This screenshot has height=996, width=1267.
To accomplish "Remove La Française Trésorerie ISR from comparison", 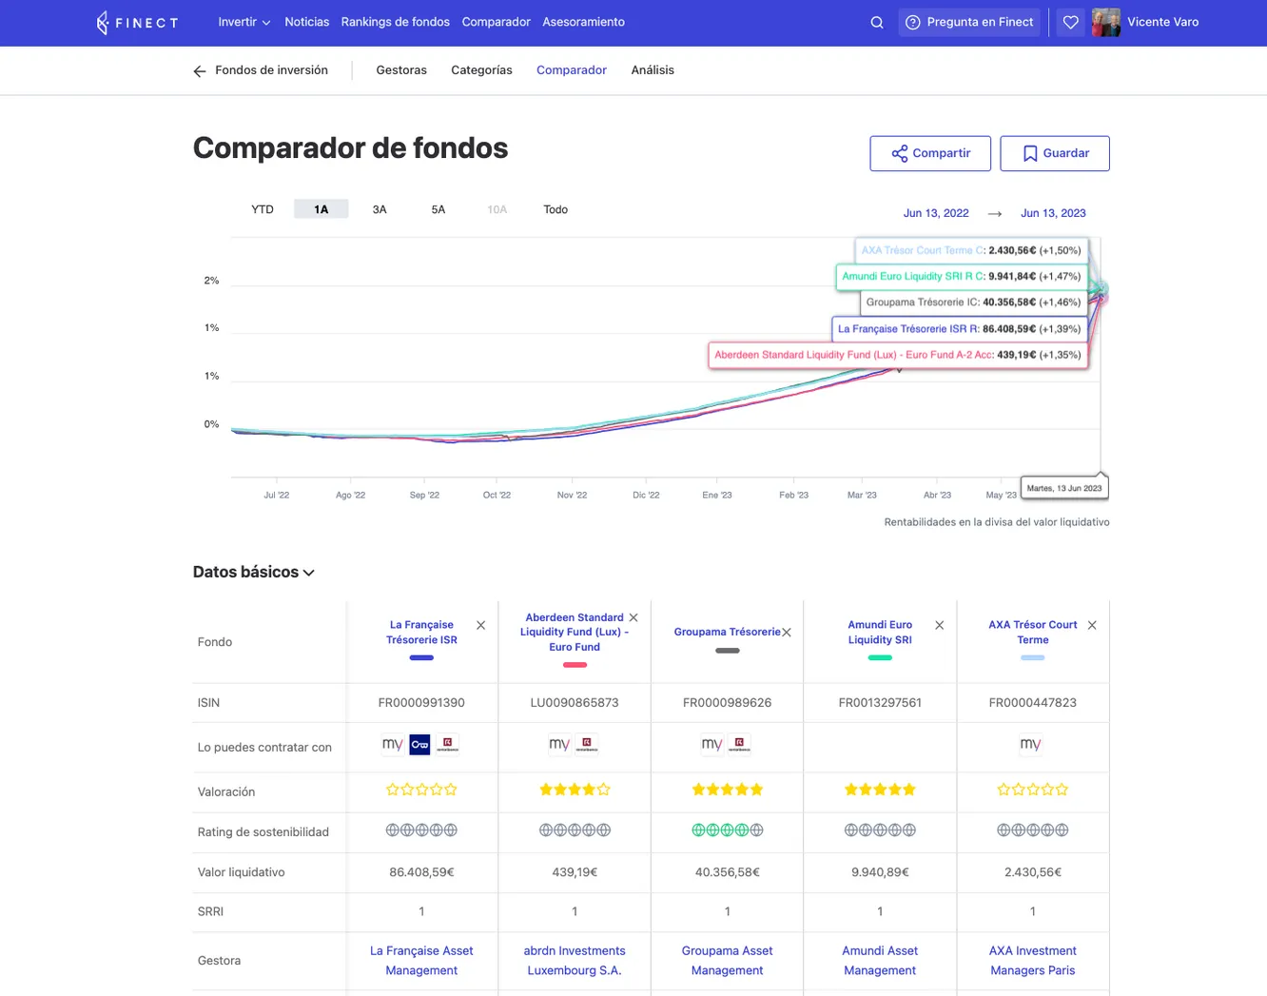I will click(480, 625).
